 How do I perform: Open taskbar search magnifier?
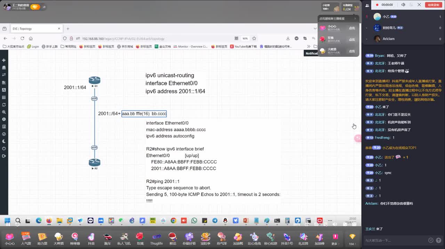pyautogui.click(x=18, y=221)
